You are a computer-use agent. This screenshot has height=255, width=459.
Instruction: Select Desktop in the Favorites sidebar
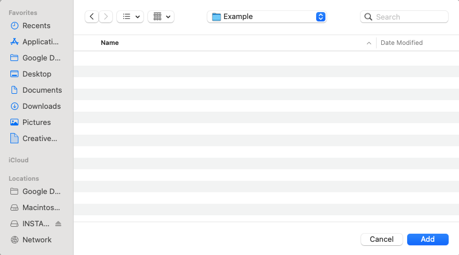pos(36,74)
